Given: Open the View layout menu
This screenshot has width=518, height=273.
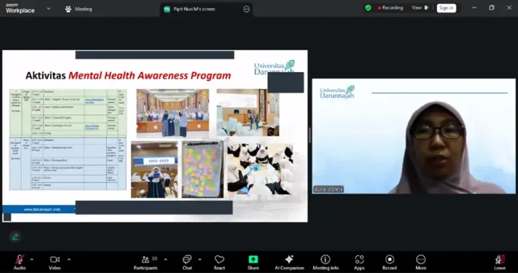Looking at the screenshot, I should coord(420,7).
